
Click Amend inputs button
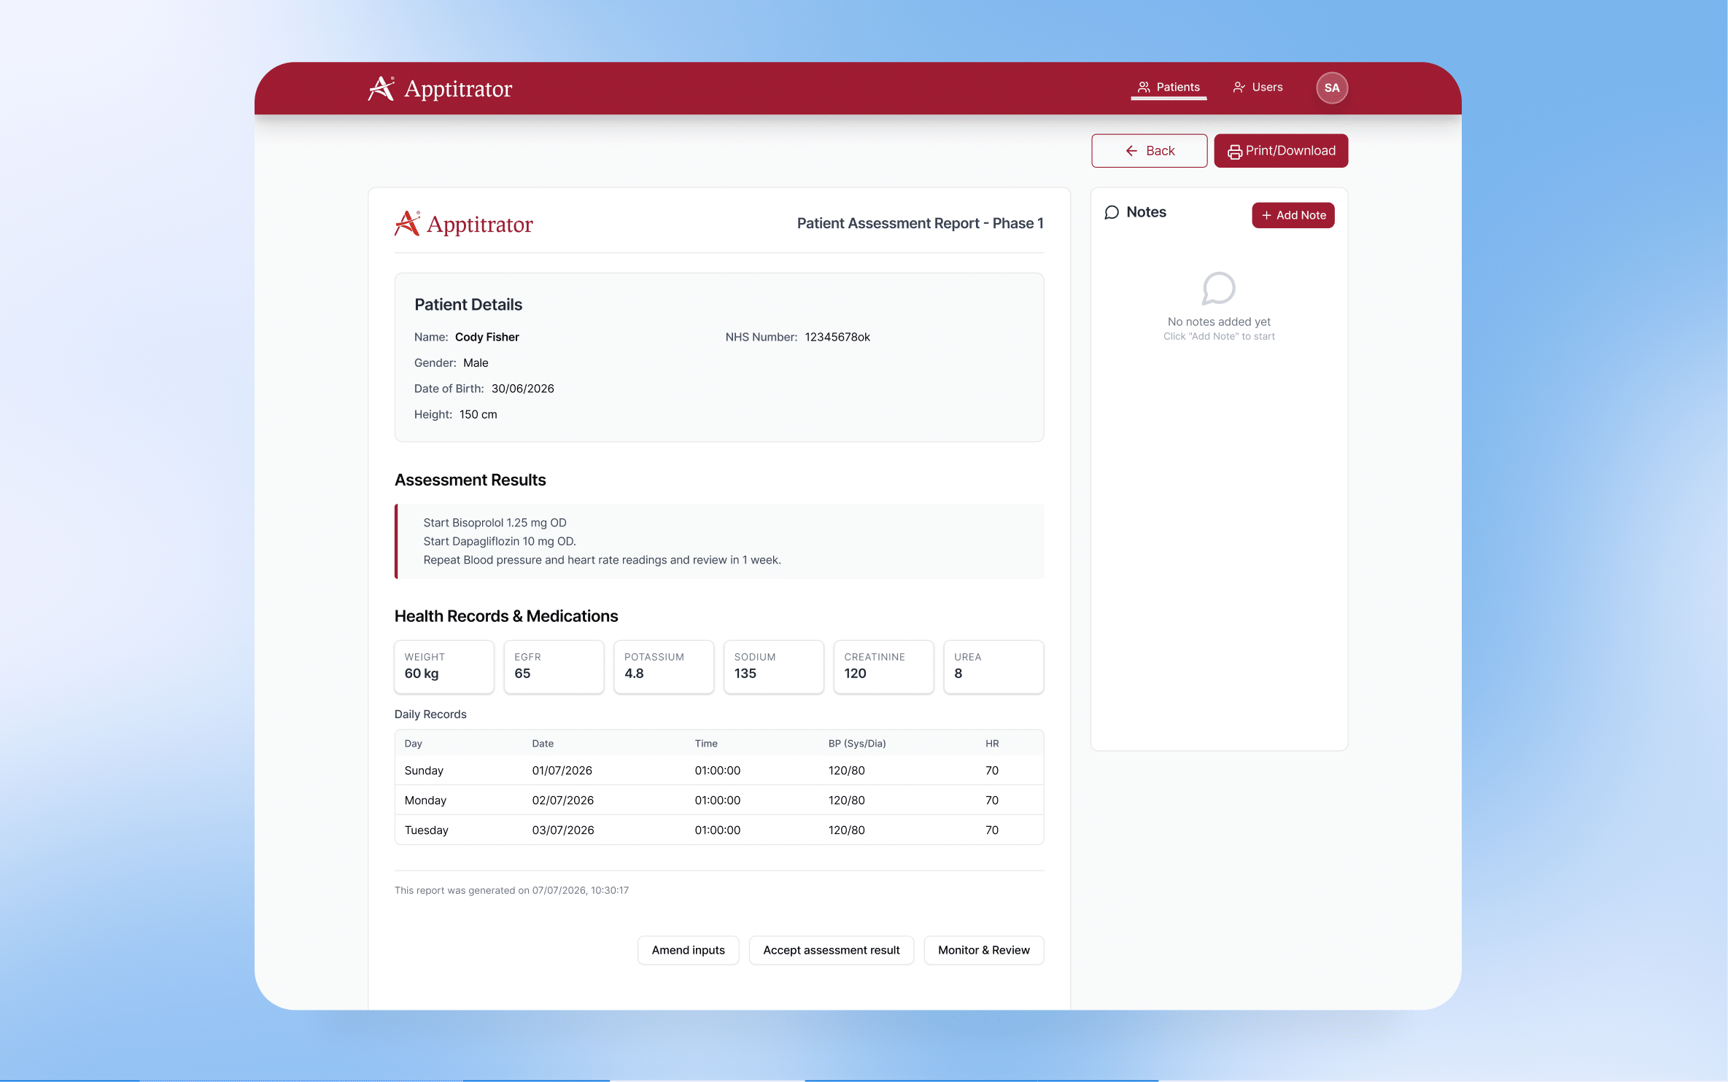[x=688, y=950]
